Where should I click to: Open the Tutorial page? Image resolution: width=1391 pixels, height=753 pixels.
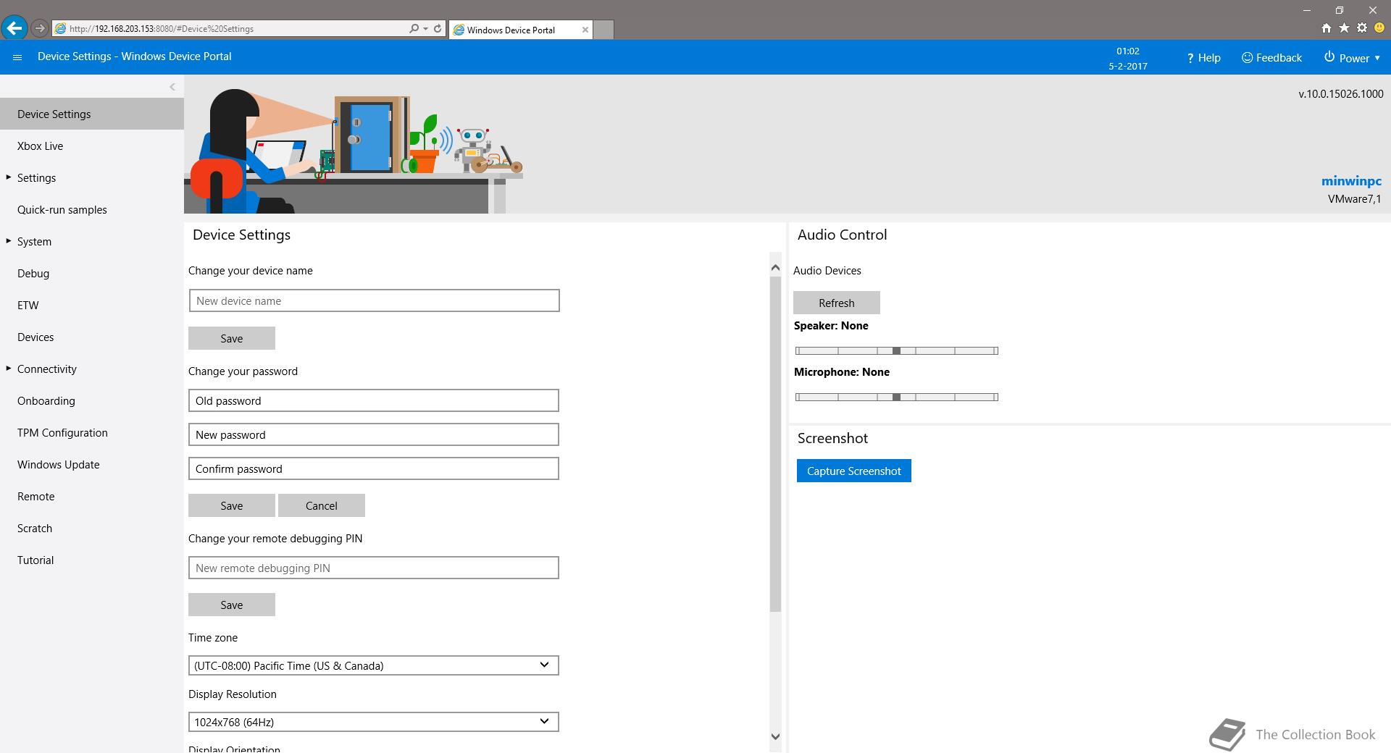(35, 560)
